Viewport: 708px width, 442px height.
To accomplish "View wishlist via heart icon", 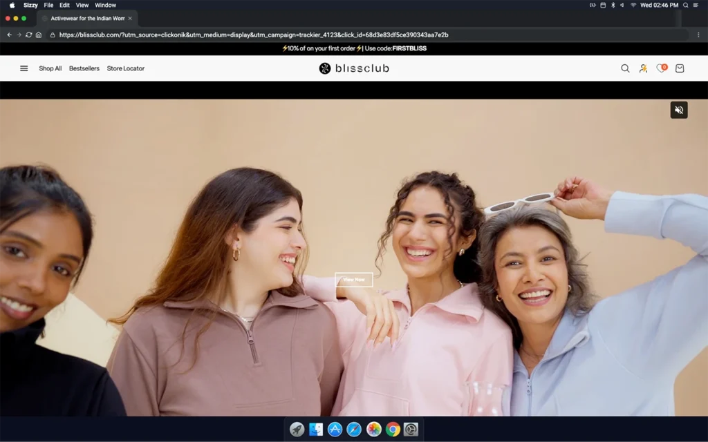I will [x=661, y=68].
